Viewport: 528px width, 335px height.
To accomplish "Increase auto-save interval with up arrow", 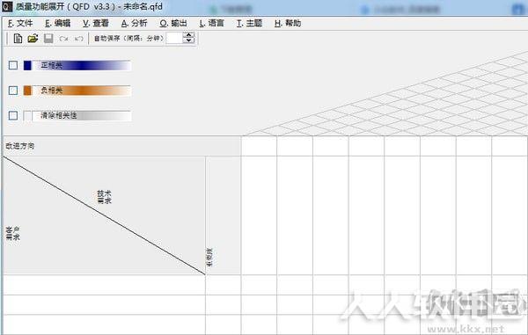I will (189, 35).
